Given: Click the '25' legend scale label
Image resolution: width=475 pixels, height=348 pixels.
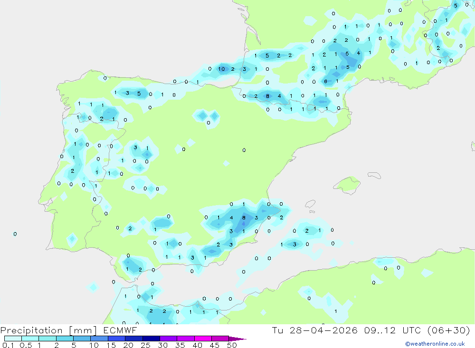Looking at the screenshot, I should [x=145, y=345].
